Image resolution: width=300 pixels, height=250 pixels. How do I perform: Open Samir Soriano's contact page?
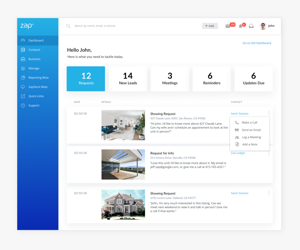point(239,113)
